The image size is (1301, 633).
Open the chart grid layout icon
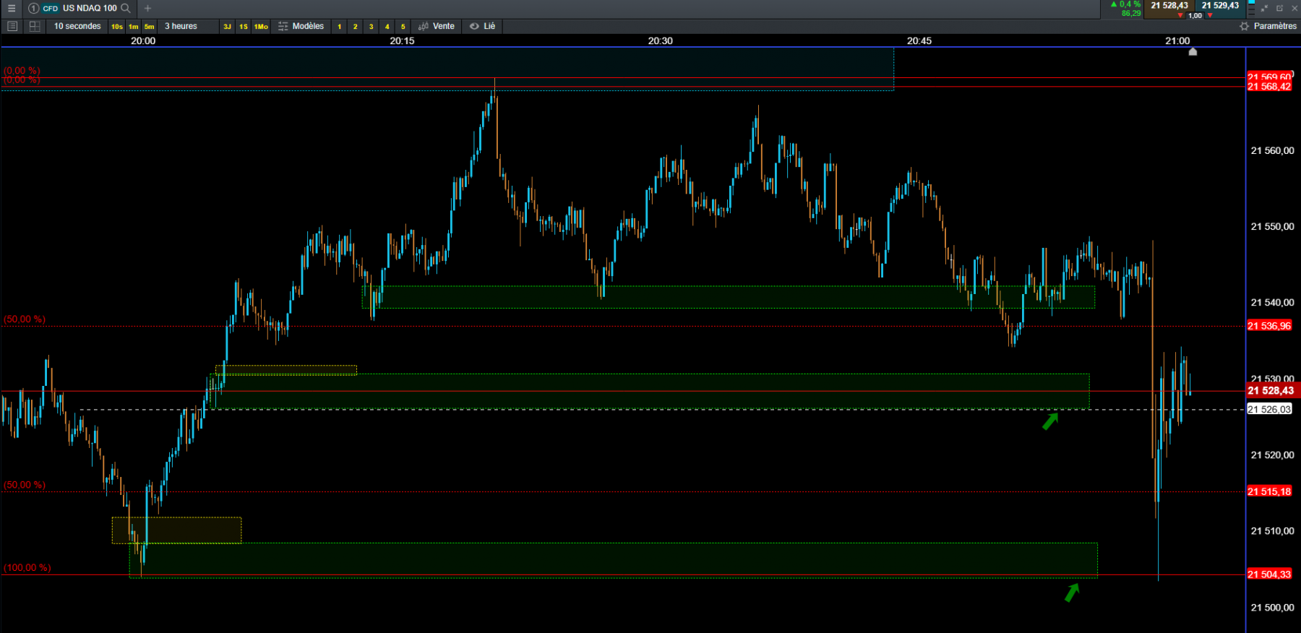click(x=34, y=26)
